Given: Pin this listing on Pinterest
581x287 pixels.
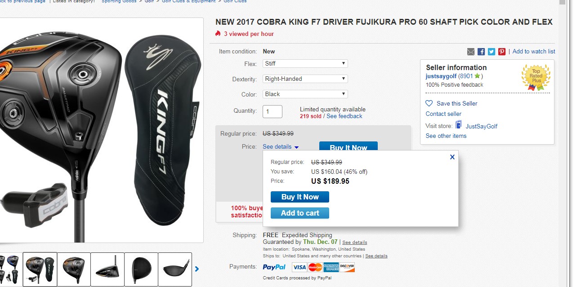Looking at the screenshot, I should click(502, 52).
